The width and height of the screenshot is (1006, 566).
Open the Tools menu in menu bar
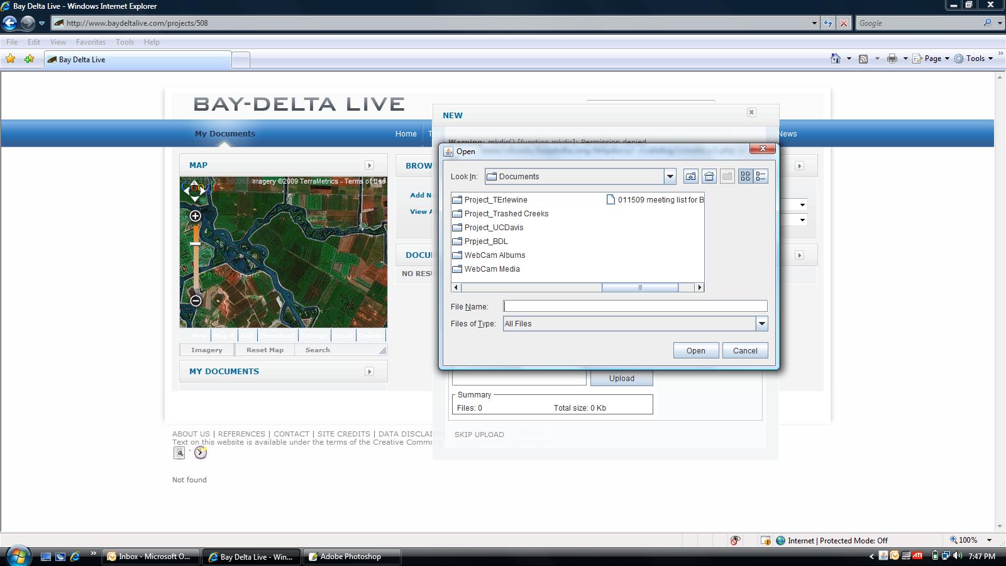click(124, 42)
